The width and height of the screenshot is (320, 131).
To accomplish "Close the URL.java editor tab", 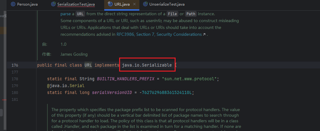I will coord(134,4).
